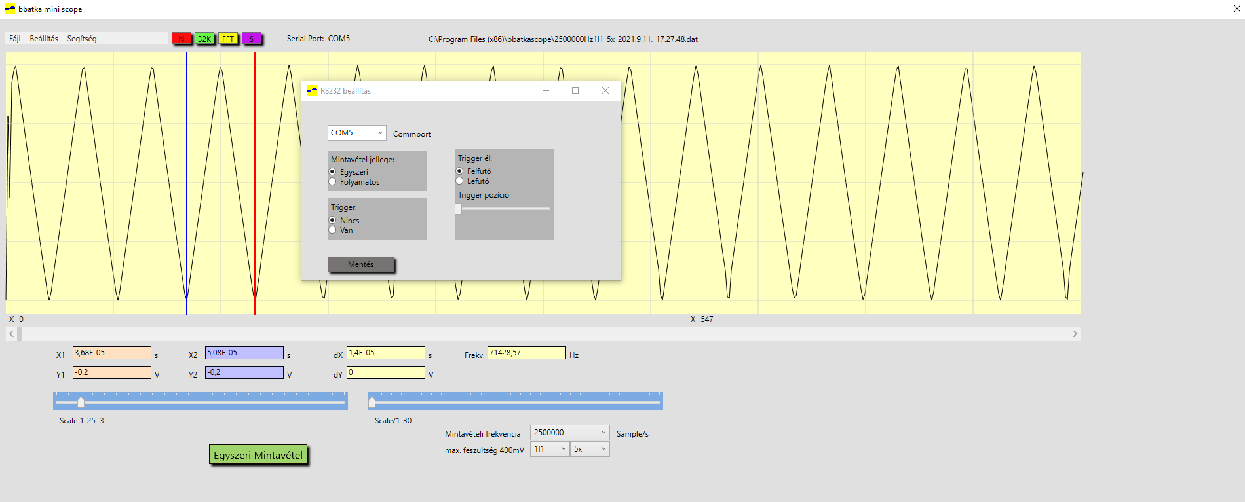
Task: Open the COM5 Commport dropdown
Action: [357, 133]
